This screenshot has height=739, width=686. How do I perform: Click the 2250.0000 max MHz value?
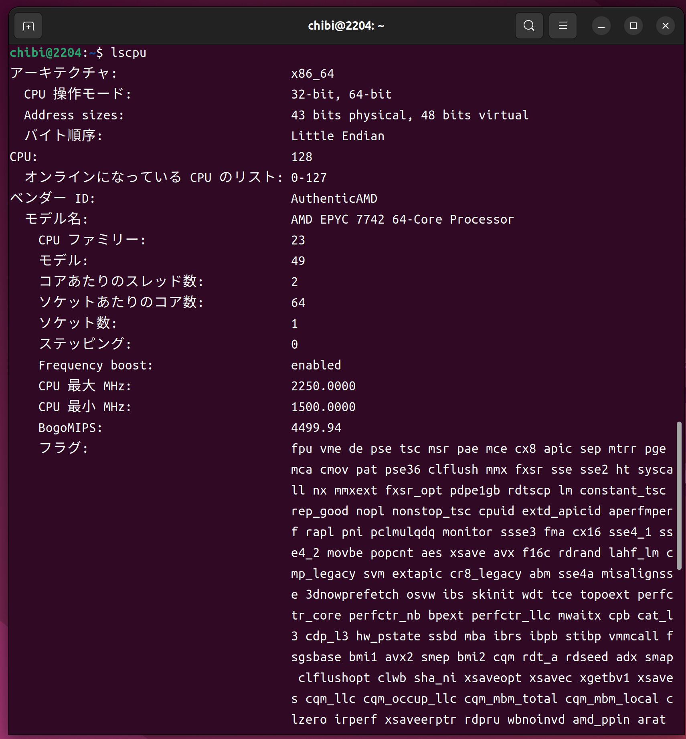[323, 386]
